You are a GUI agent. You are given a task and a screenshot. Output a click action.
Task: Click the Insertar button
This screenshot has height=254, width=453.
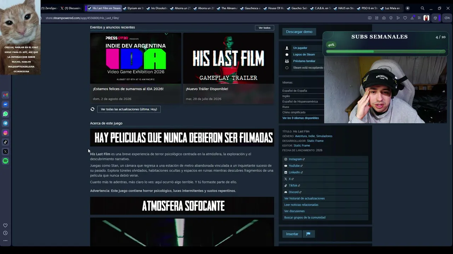(292, 234)
